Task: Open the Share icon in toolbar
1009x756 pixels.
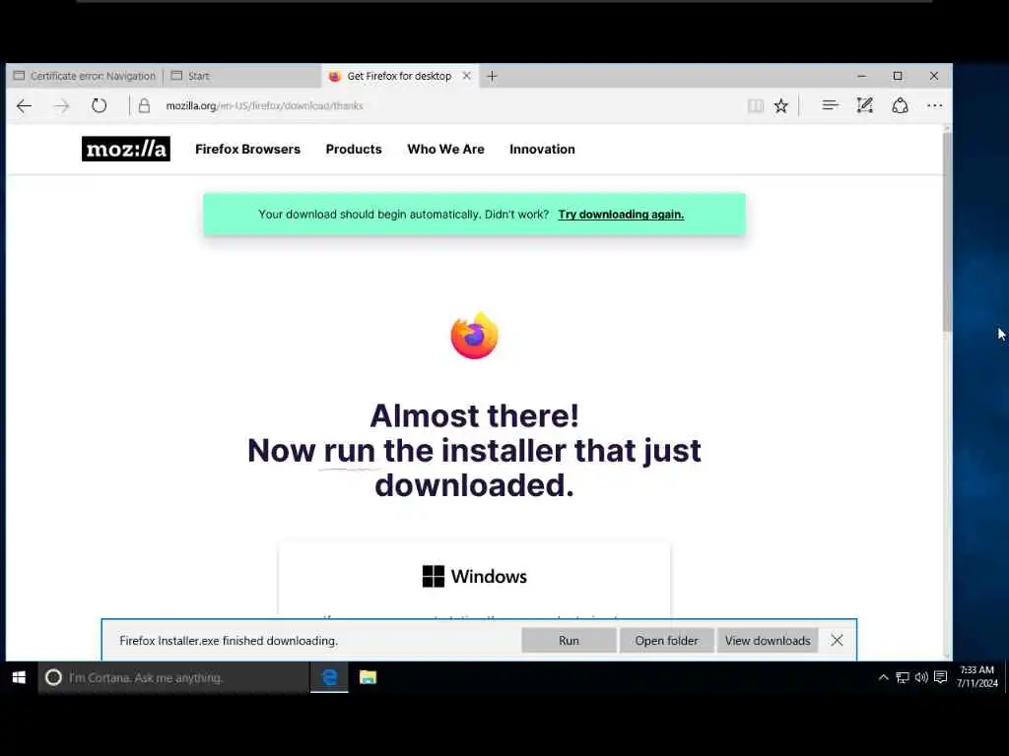Action: click(900, 105)
